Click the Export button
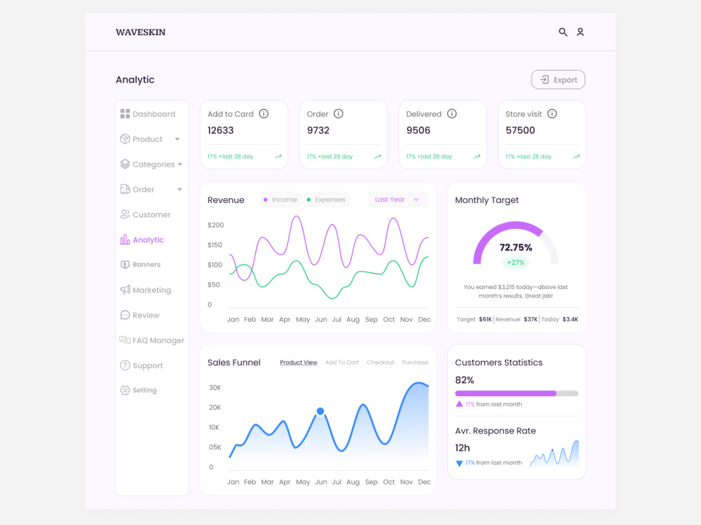The image size is (701, 525). click(558, 80)
